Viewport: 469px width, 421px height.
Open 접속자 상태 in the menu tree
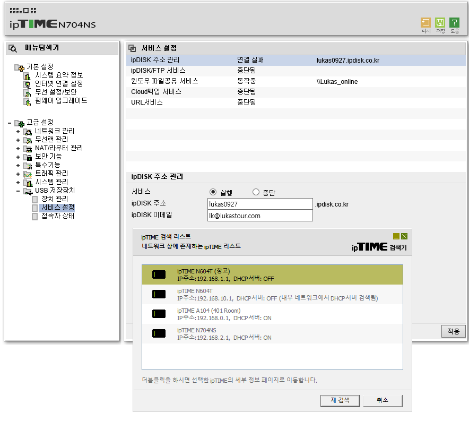[58, 216]
